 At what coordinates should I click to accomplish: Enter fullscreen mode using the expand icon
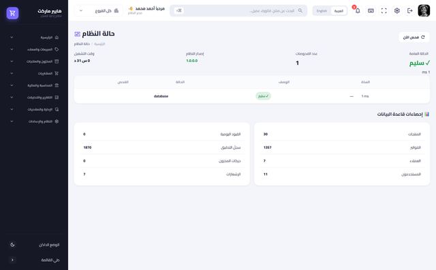click(384, 11)
